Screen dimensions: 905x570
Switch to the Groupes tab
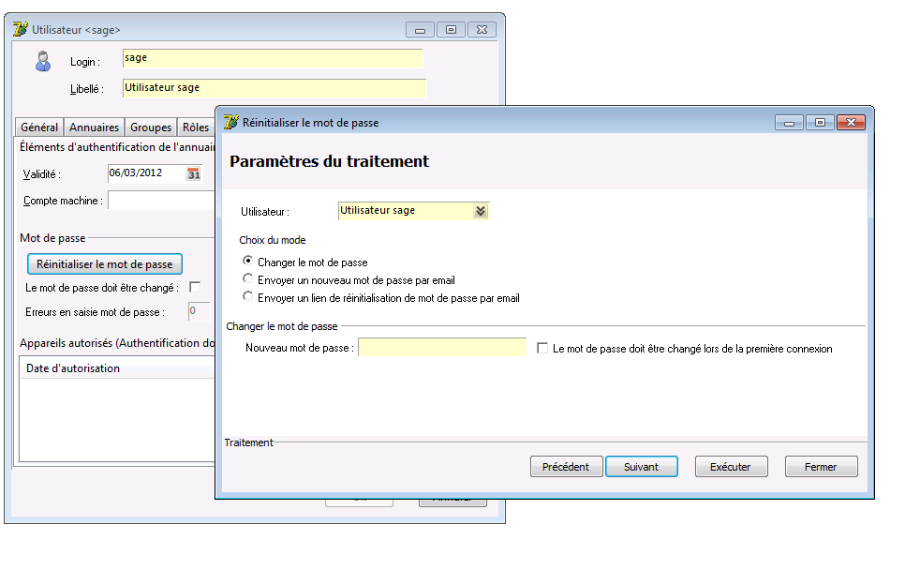(151, 127)
